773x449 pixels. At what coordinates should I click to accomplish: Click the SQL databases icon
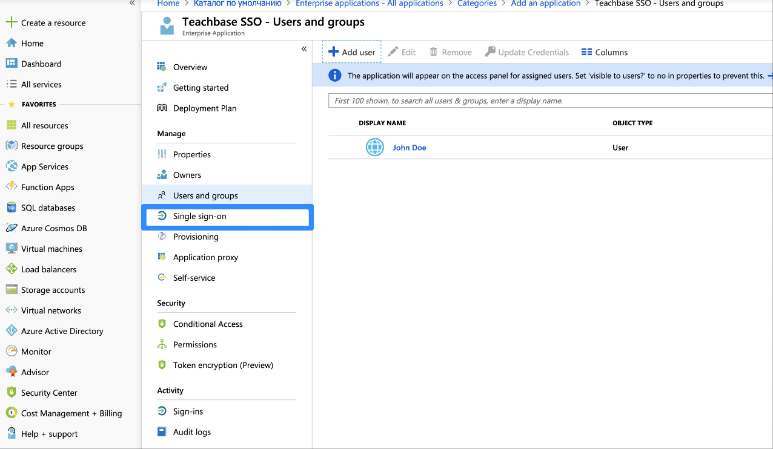click(11, 208)
